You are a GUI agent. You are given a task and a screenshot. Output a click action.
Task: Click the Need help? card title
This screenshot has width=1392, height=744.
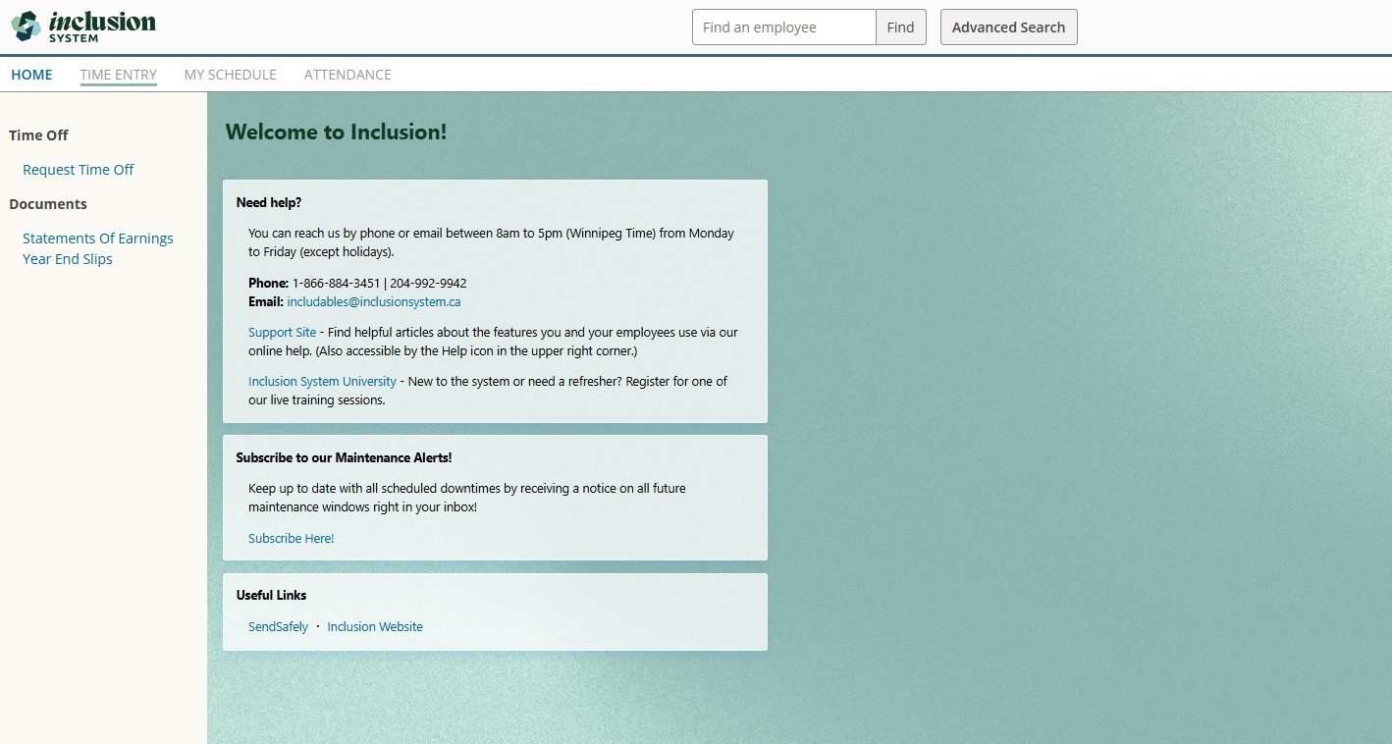pyautogui.click(x=269, y=203)
